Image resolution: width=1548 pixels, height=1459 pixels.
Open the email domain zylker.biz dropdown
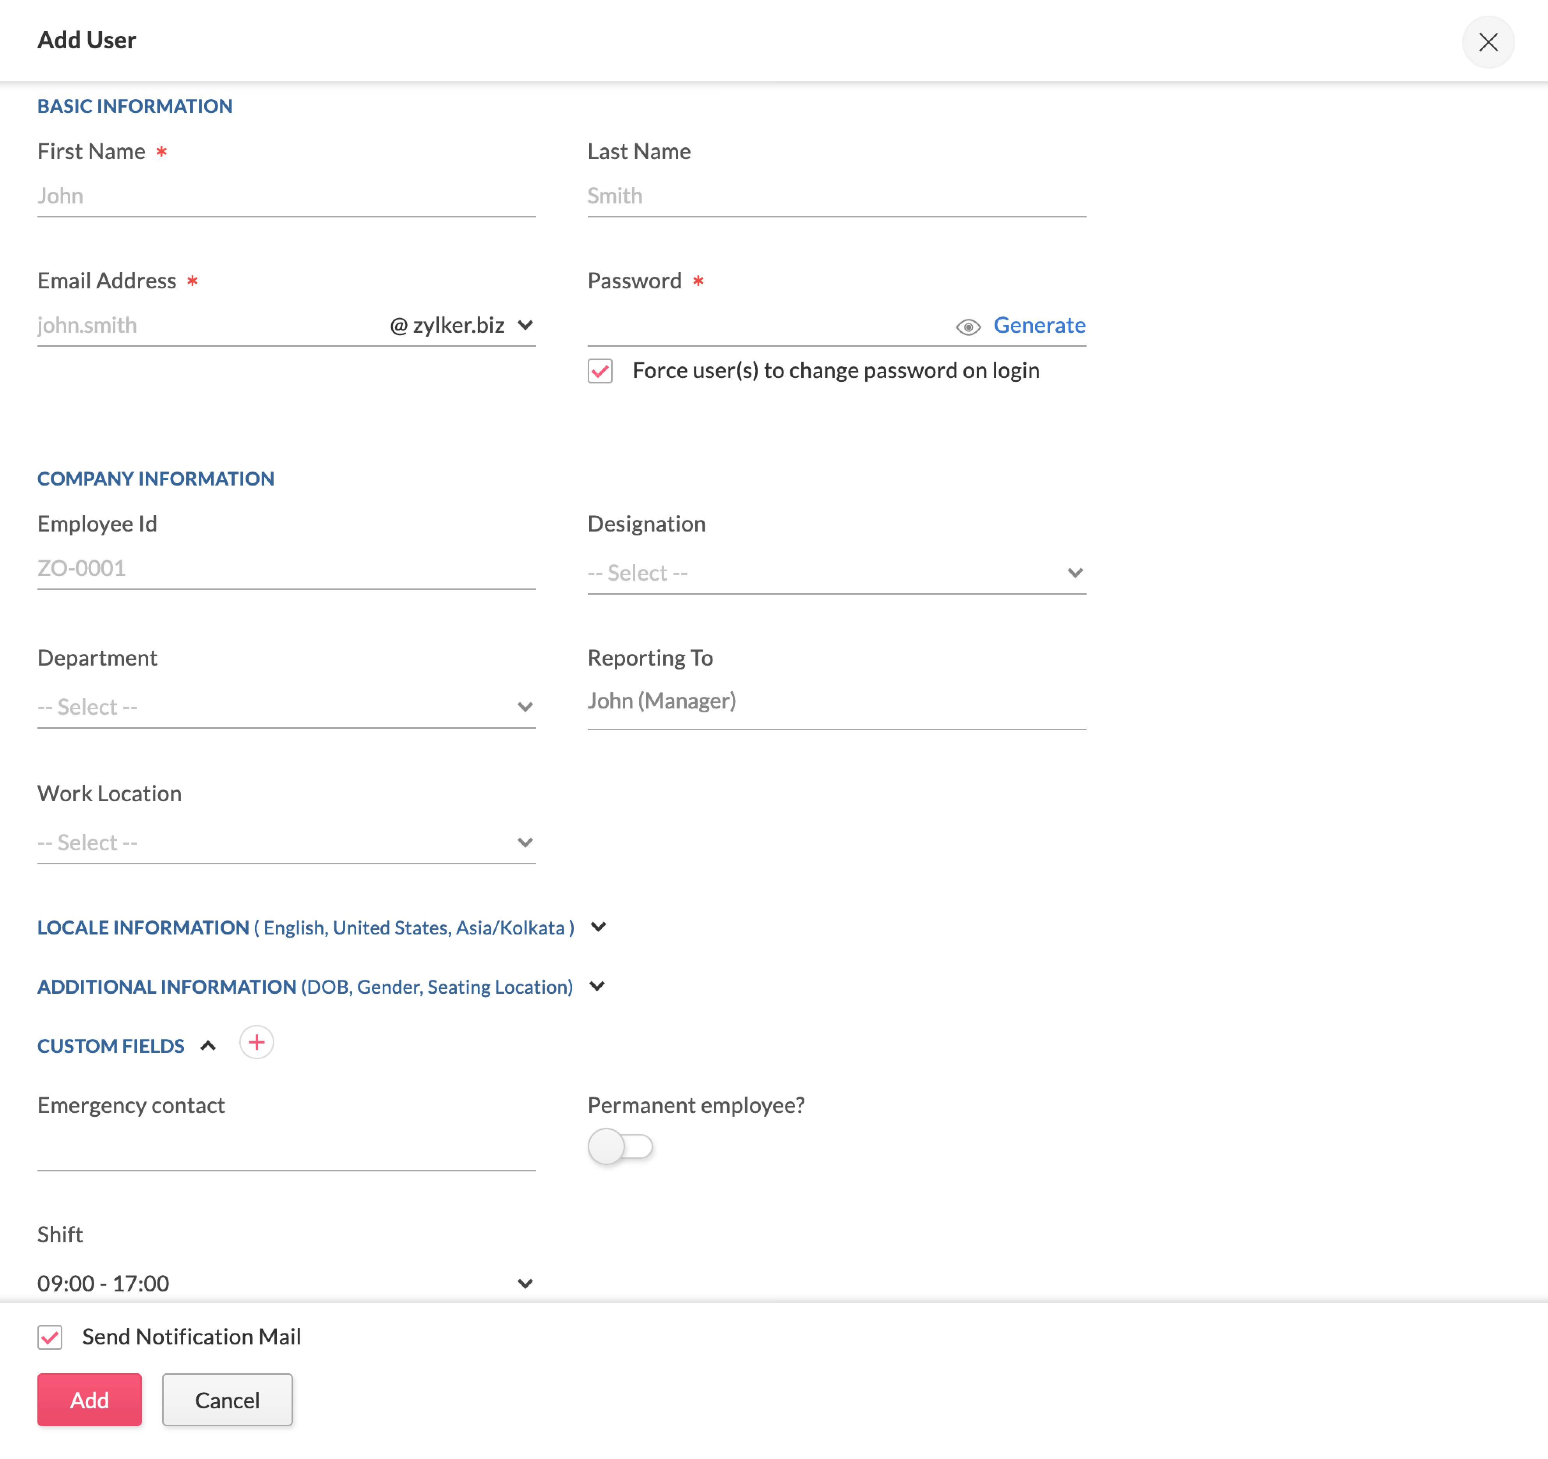(462, 325)
